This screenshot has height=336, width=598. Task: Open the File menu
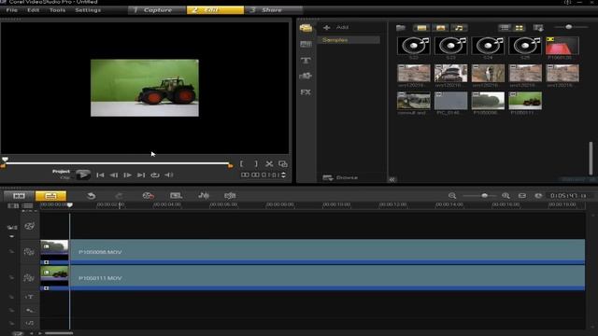(x=12, y=10)
